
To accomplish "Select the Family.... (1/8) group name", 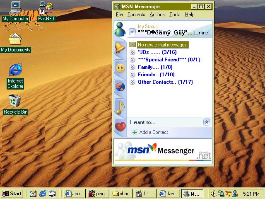I will coord(155,67).
